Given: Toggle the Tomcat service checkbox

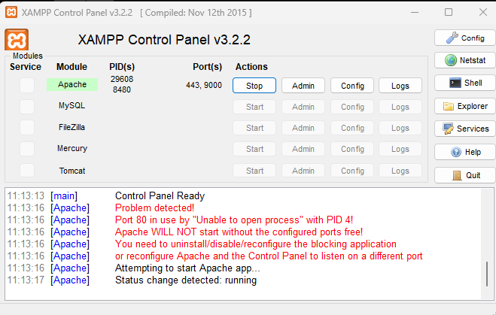Looking at the screenshot, I should (27, 171).
